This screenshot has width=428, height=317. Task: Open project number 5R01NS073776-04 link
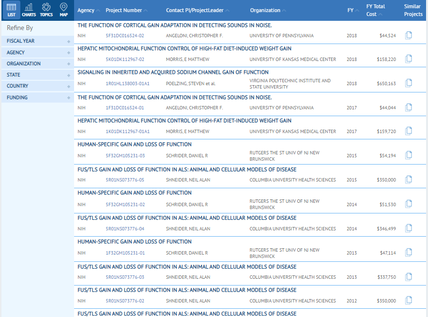tap(125, 229)
